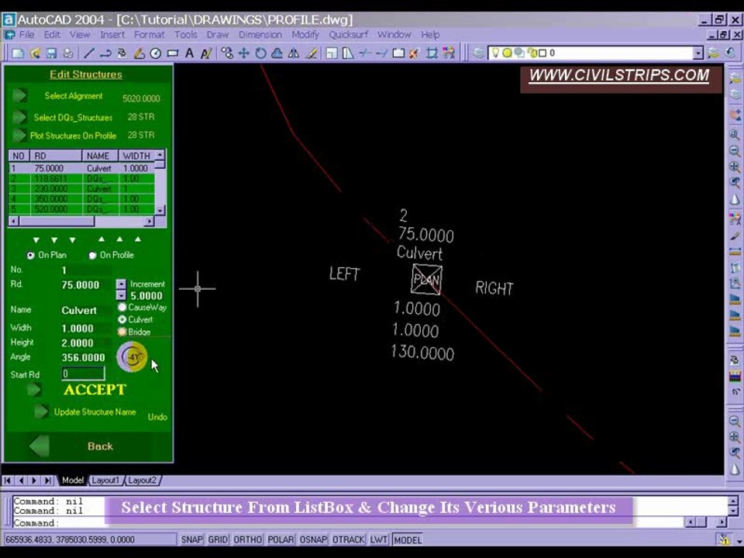Select the Scale tool icon

[331, 53]
